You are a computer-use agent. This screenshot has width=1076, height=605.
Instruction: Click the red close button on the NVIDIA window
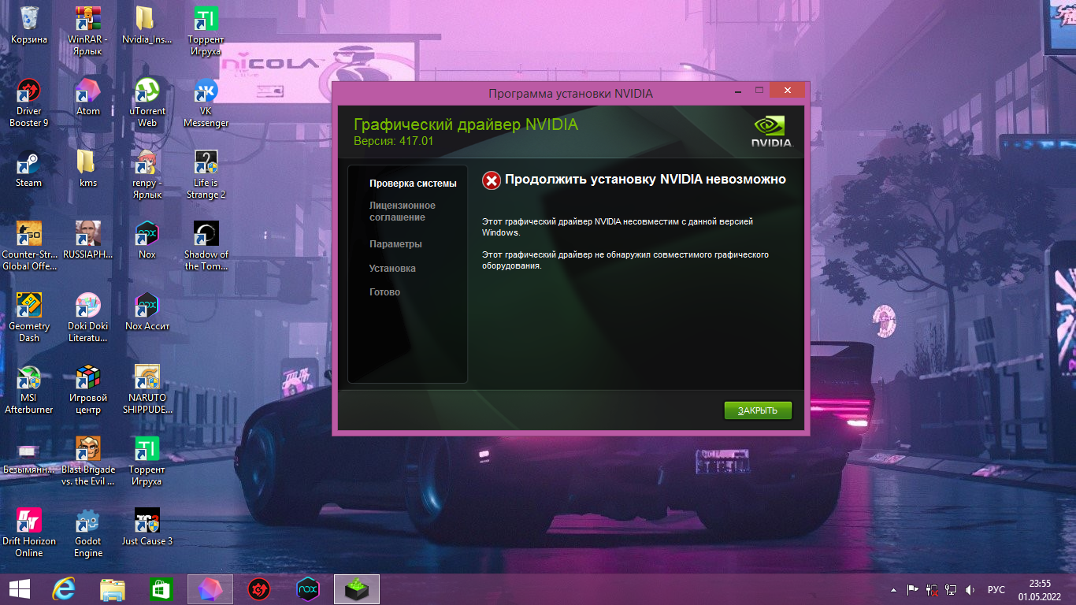786,90
